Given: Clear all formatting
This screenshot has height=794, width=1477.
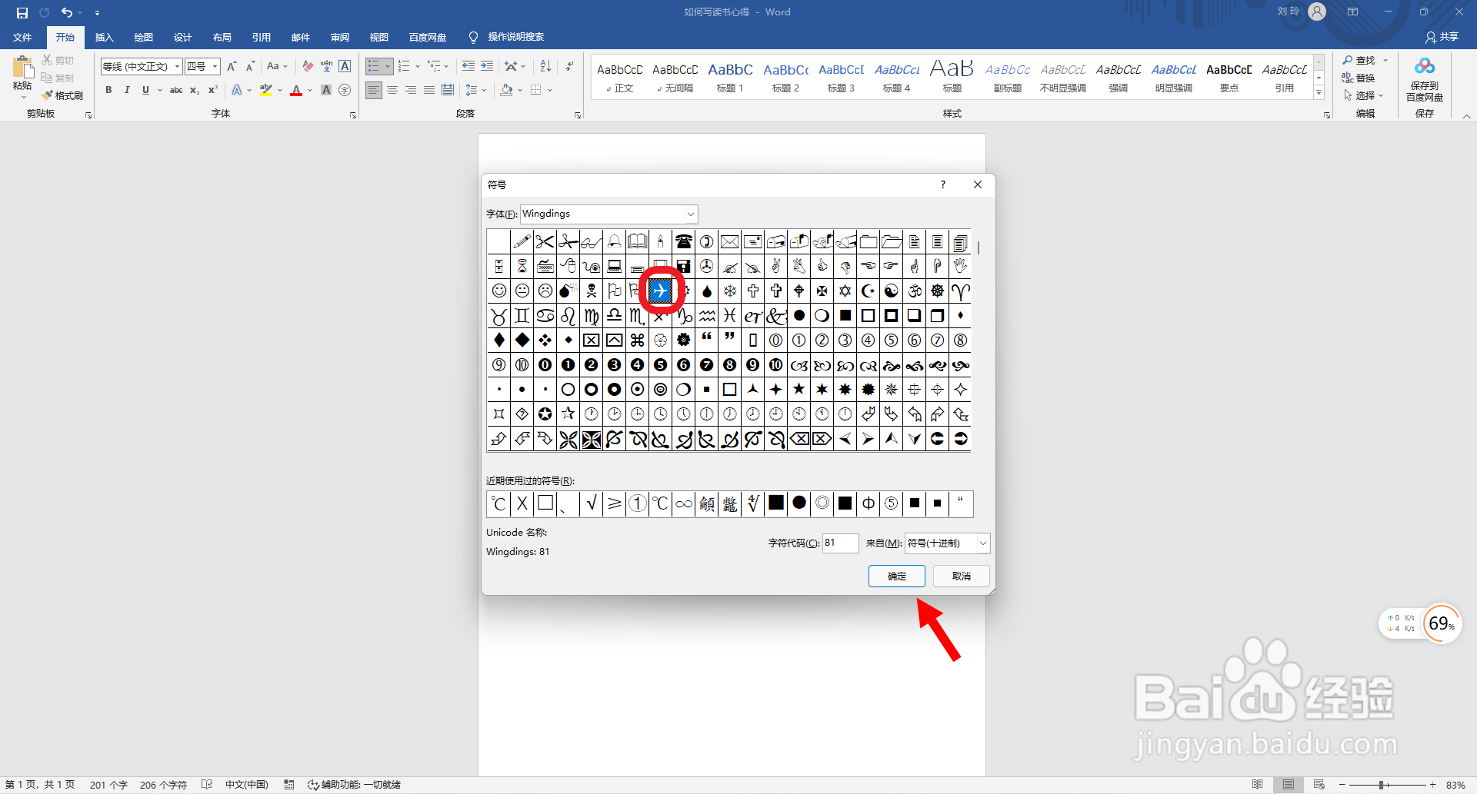Looking at the screenshot, I should tap(308, 66).
